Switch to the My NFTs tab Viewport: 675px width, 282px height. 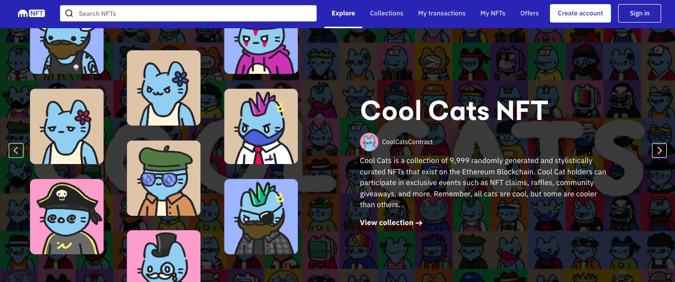coord(493,13)
